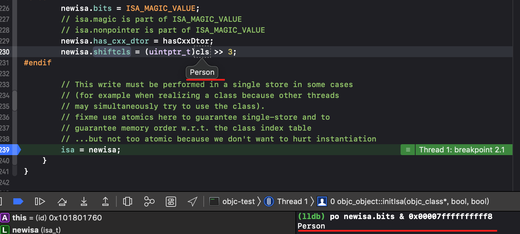This screenshot has height=234, width=520.
Task: Open the Environment Overrides control
Action: pos(171,201)
